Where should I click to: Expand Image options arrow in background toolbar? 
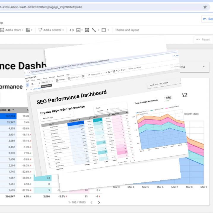(x=82, y=30)
